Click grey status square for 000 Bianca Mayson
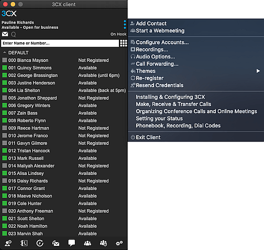Viewport: 264px width, 250px height. (5, 60)
